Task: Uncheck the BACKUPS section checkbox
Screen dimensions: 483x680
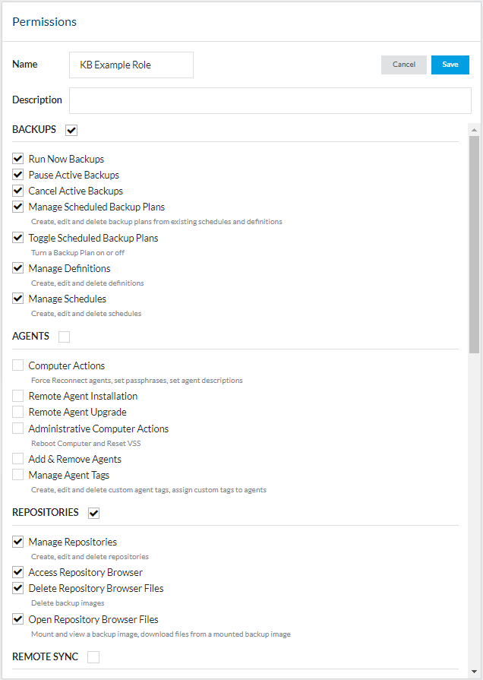Action: pos(71,130)
